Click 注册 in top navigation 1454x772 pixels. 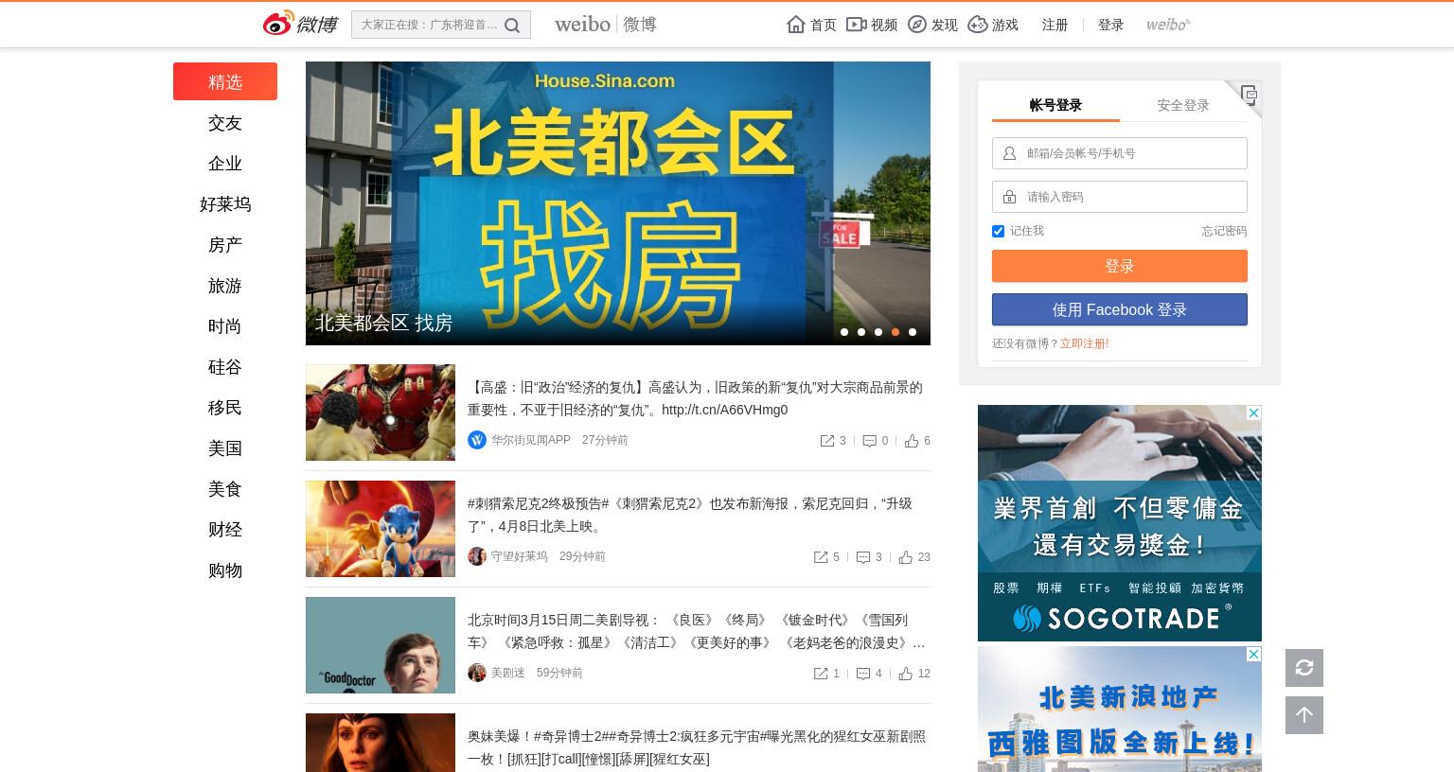1055,25
